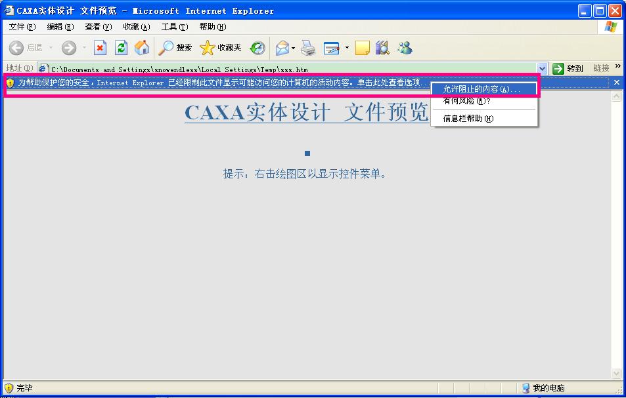The image size is (626, 398).
Task: Click the vertical scrollbar down arrow
Action: click(x=617, y=374)
